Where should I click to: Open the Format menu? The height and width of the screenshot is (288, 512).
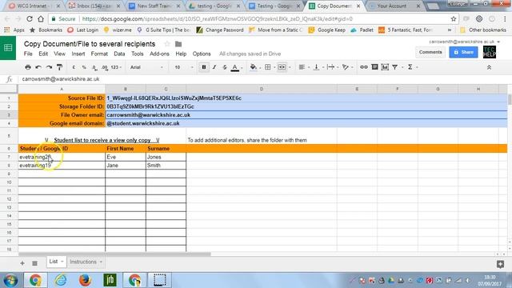pos(99,54)
